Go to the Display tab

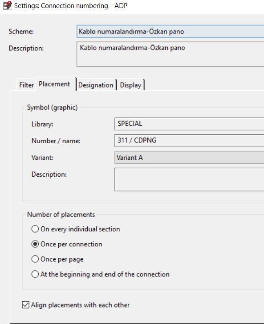[130, 85]
